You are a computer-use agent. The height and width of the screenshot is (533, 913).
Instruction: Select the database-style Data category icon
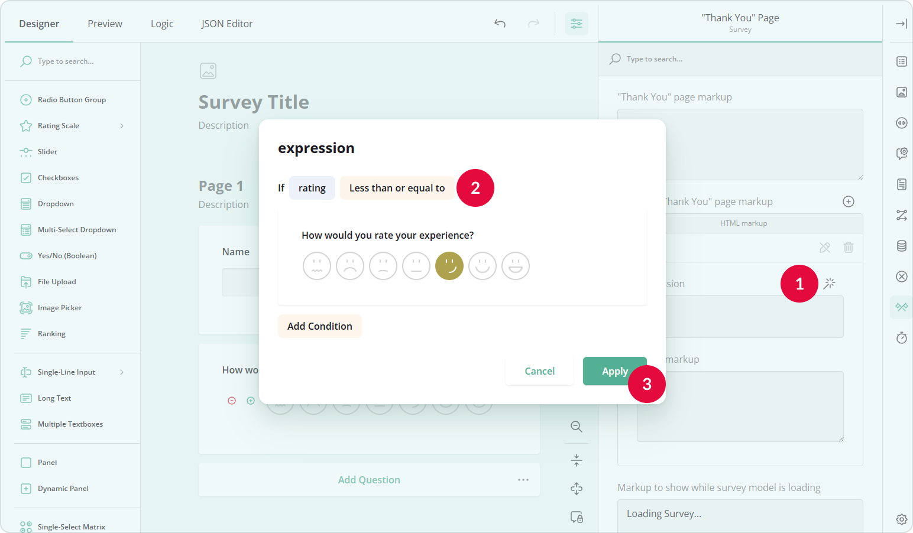tap(901, 246)
